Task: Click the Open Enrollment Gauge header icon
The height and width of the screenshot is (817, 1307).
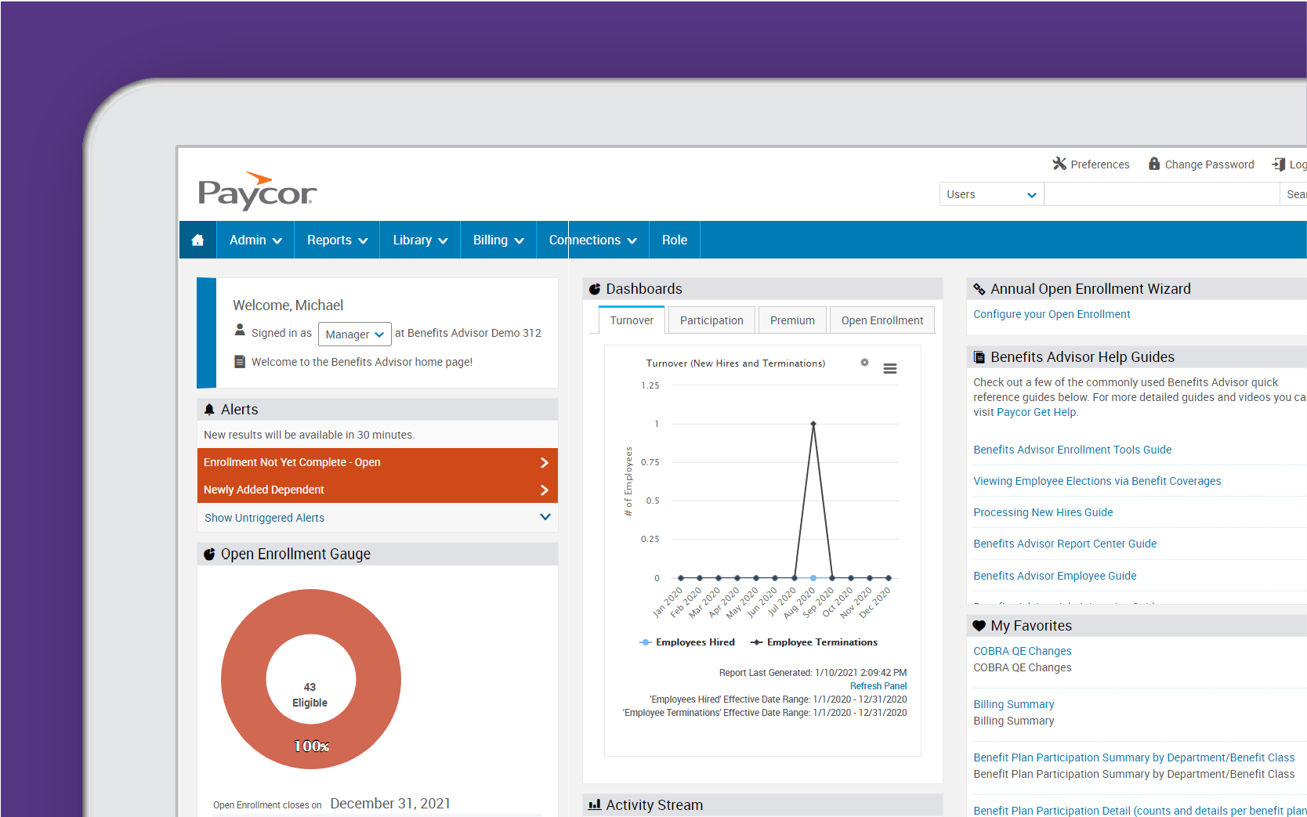Action: pyautogui.click(x=209, y=554)
